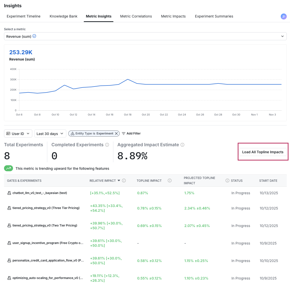This screenshot has width=290, height=285.
Task: Click the purple AI sparkle icon
Action: coord(283,16)
